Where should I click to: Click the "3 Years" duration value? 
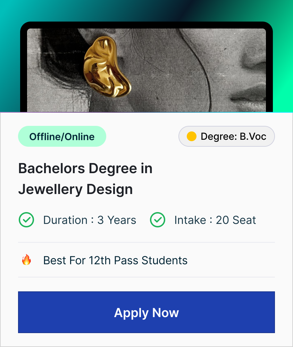point(117,220)
